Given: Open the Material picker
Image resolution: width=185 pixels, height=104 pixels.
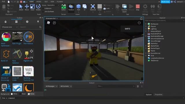Looking at the screenshot, I should click(93, 8).
